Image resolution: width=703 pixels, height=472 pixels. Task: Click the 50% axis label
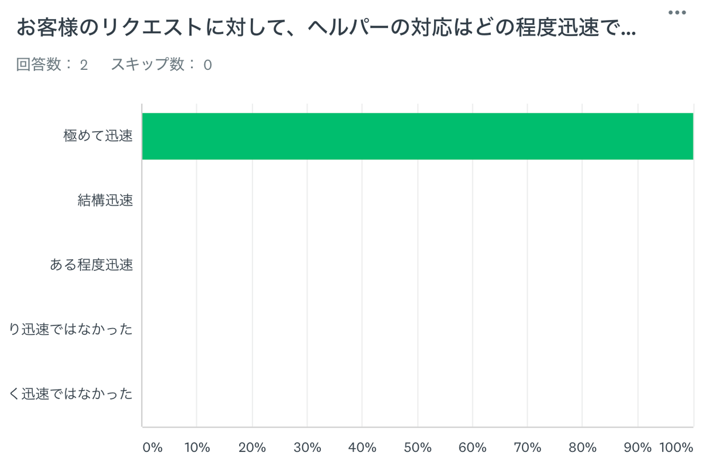tap(417, 448)
